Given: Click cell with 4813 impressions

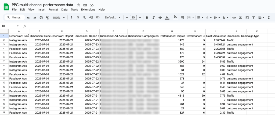Looking at the screenshot, I should (x=172, y=95).
